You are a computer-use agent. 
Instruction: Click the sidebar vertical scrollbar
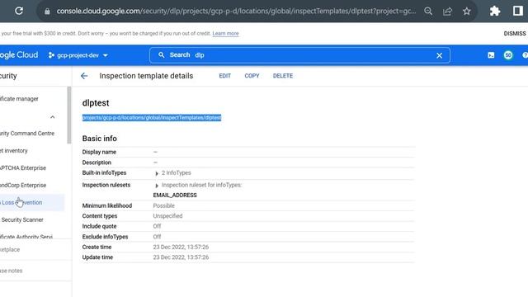pos(69,115)
